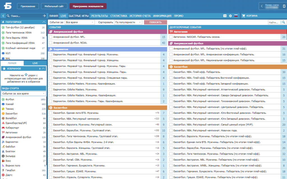Open the Корзина cart icon
The width and height of the screenshot is (287, 179).
click(244, 16)
